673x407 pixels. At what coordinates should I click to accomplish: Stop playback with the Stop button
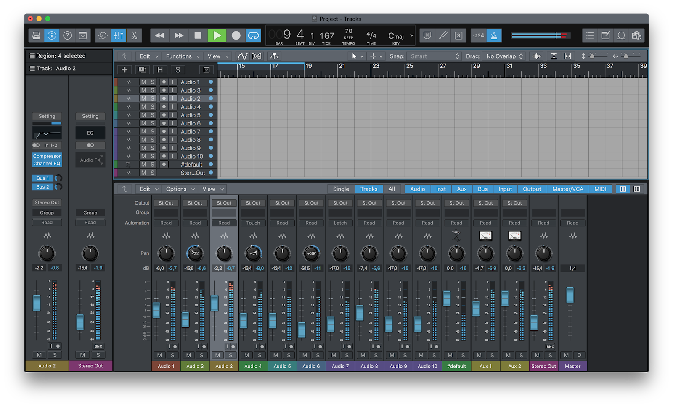pos(198,35)
